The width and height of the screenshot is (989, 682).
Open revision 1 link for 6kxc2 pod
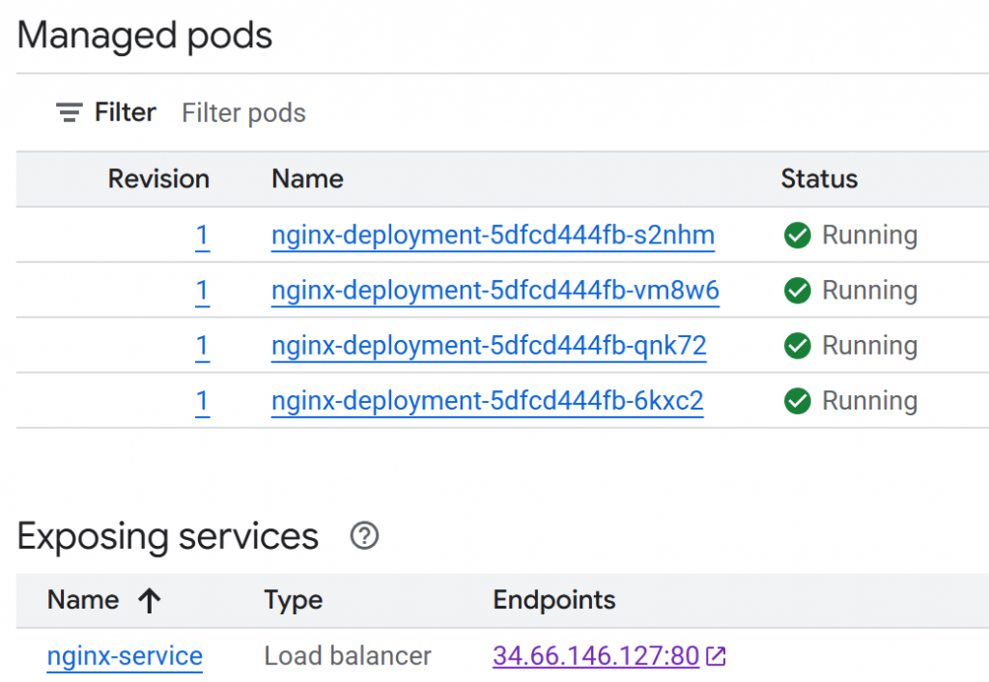pyautogui.click(x=202, y=401)
